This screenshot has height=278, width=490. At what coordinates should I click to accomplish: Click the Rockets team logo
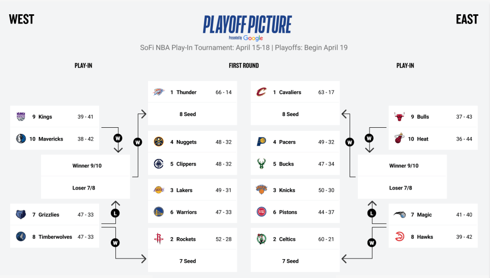[159, 239]
